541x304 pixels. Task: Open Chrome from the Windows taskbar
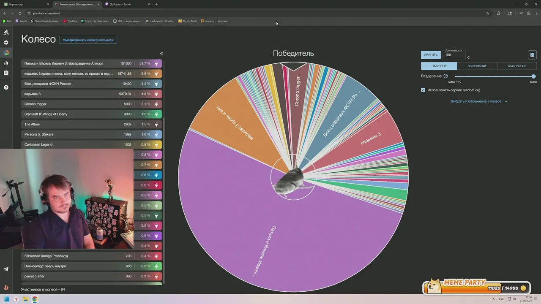click(35, 299)
